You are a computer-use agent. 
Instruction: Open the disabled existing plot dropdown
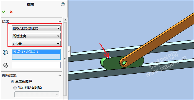point(37,94)
